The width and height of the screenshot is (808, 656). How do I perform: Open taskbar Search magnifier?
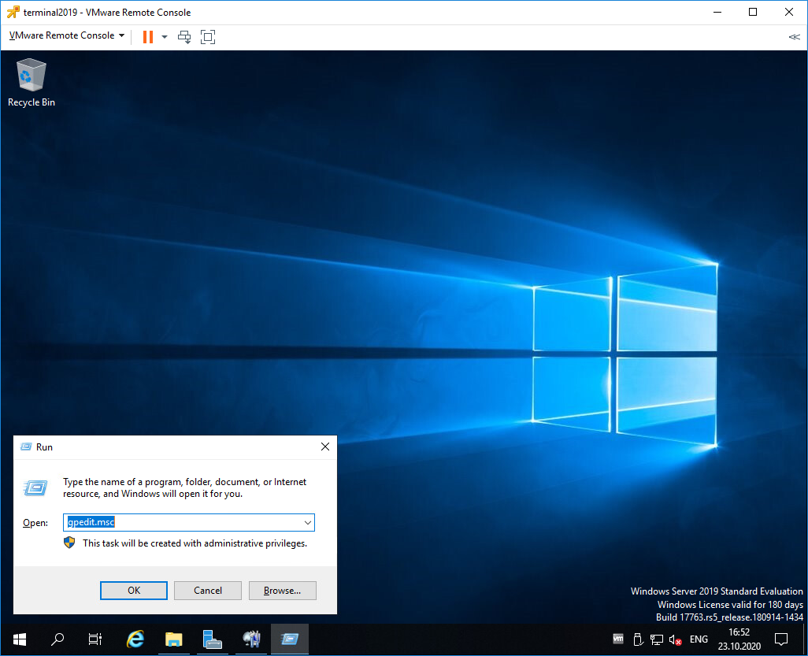coord(57,639)
